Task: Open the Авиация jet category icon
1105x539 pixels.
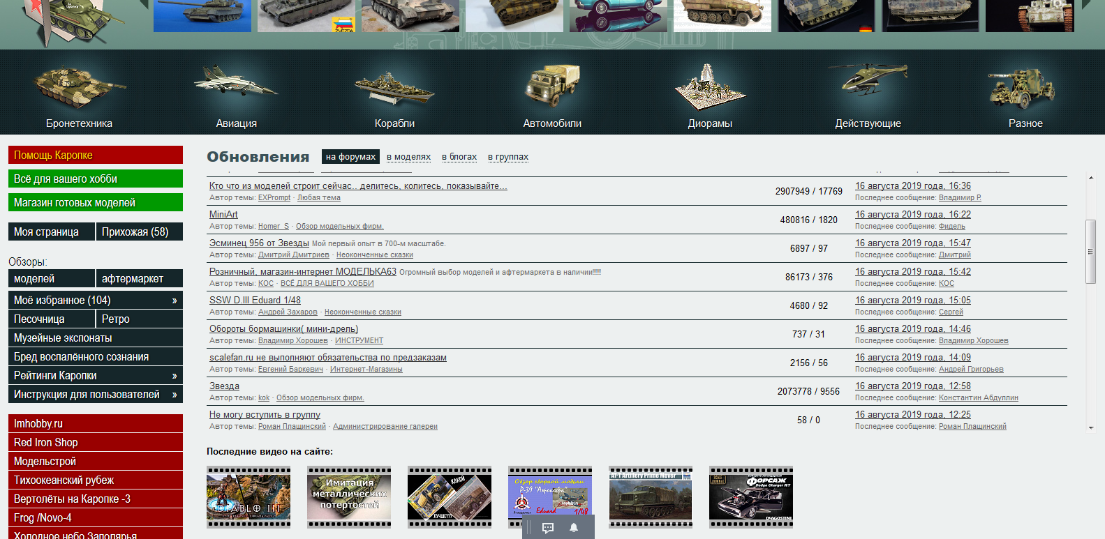Action: [x=236, y=85]
